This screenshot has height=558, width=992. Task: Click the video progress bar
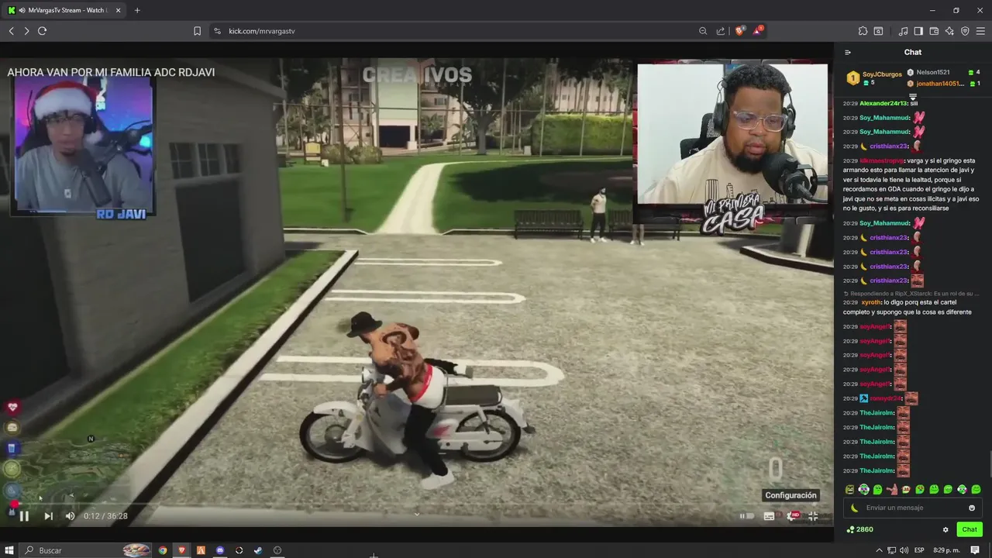pyautogui.click(x=418, y=504)
